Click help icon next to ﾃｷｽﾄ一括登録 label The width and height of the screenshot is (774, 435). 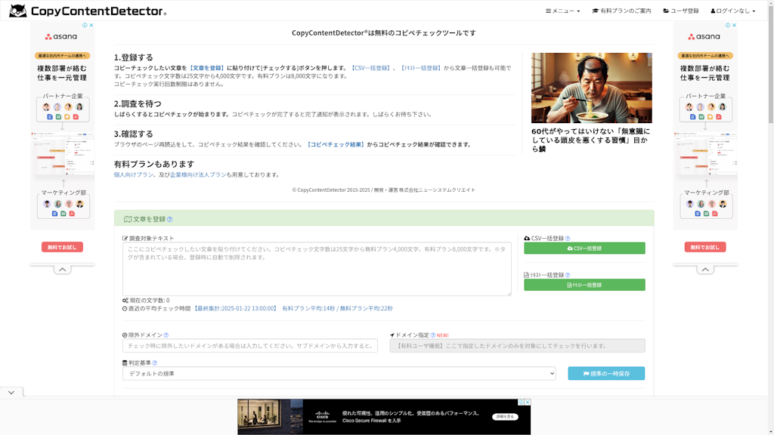tap(568, 276)
